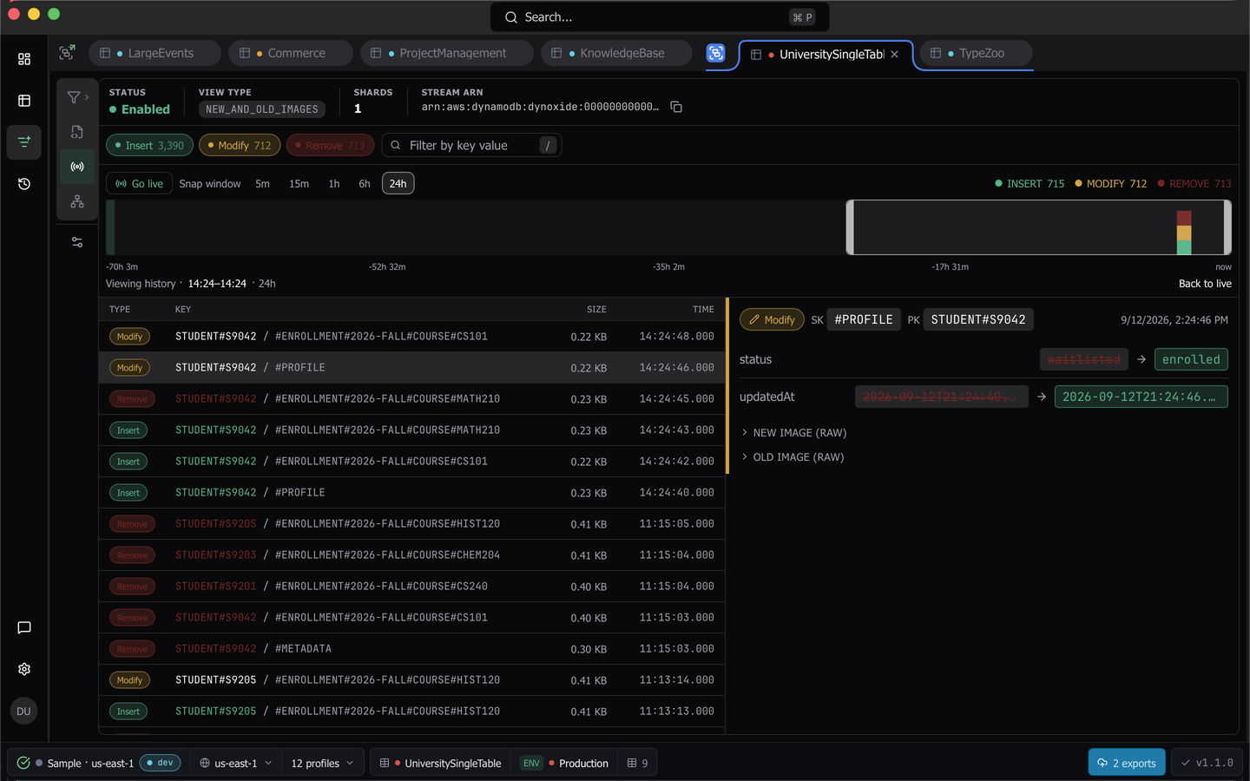Viewport: 1250px width, 781px height.
Task: Click the STUDENT#S9042 PK value chip
Action: (x=978, y=319)
